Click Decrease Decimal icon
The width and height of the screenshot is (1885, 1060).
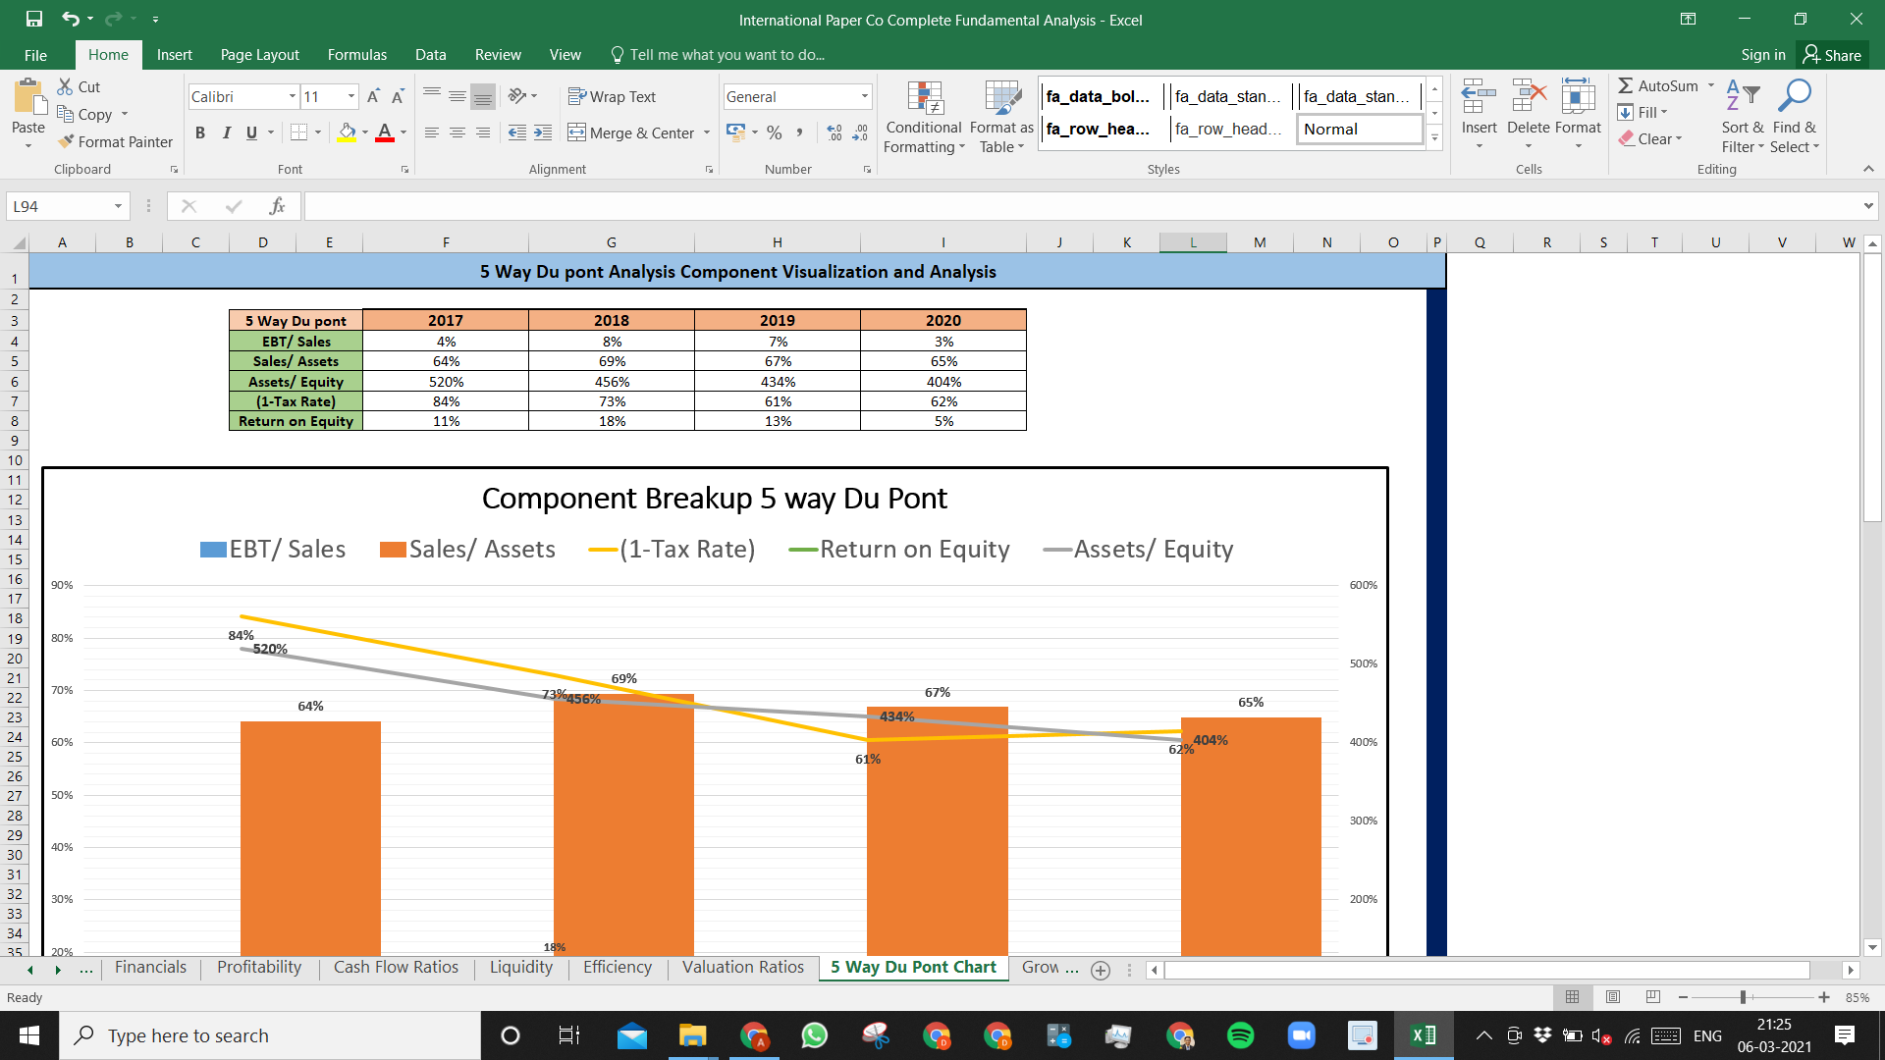(860, 132)
